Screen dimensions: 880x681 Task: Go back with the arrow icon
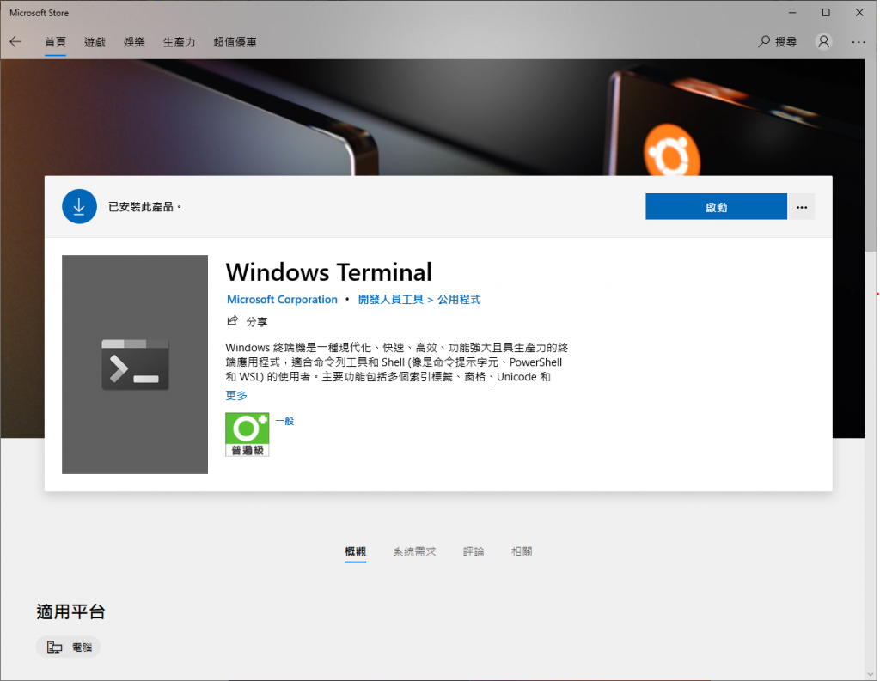(x=15, y=41)
